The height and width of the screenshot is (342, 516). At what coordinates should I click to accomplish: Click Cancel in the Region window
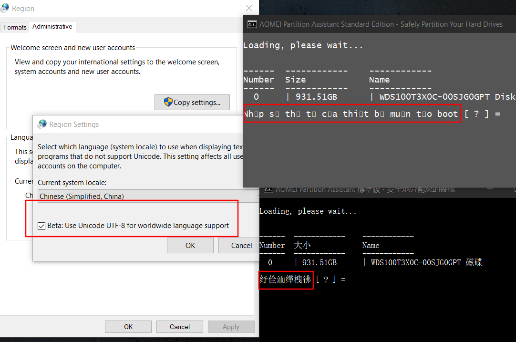click(179, 326)
